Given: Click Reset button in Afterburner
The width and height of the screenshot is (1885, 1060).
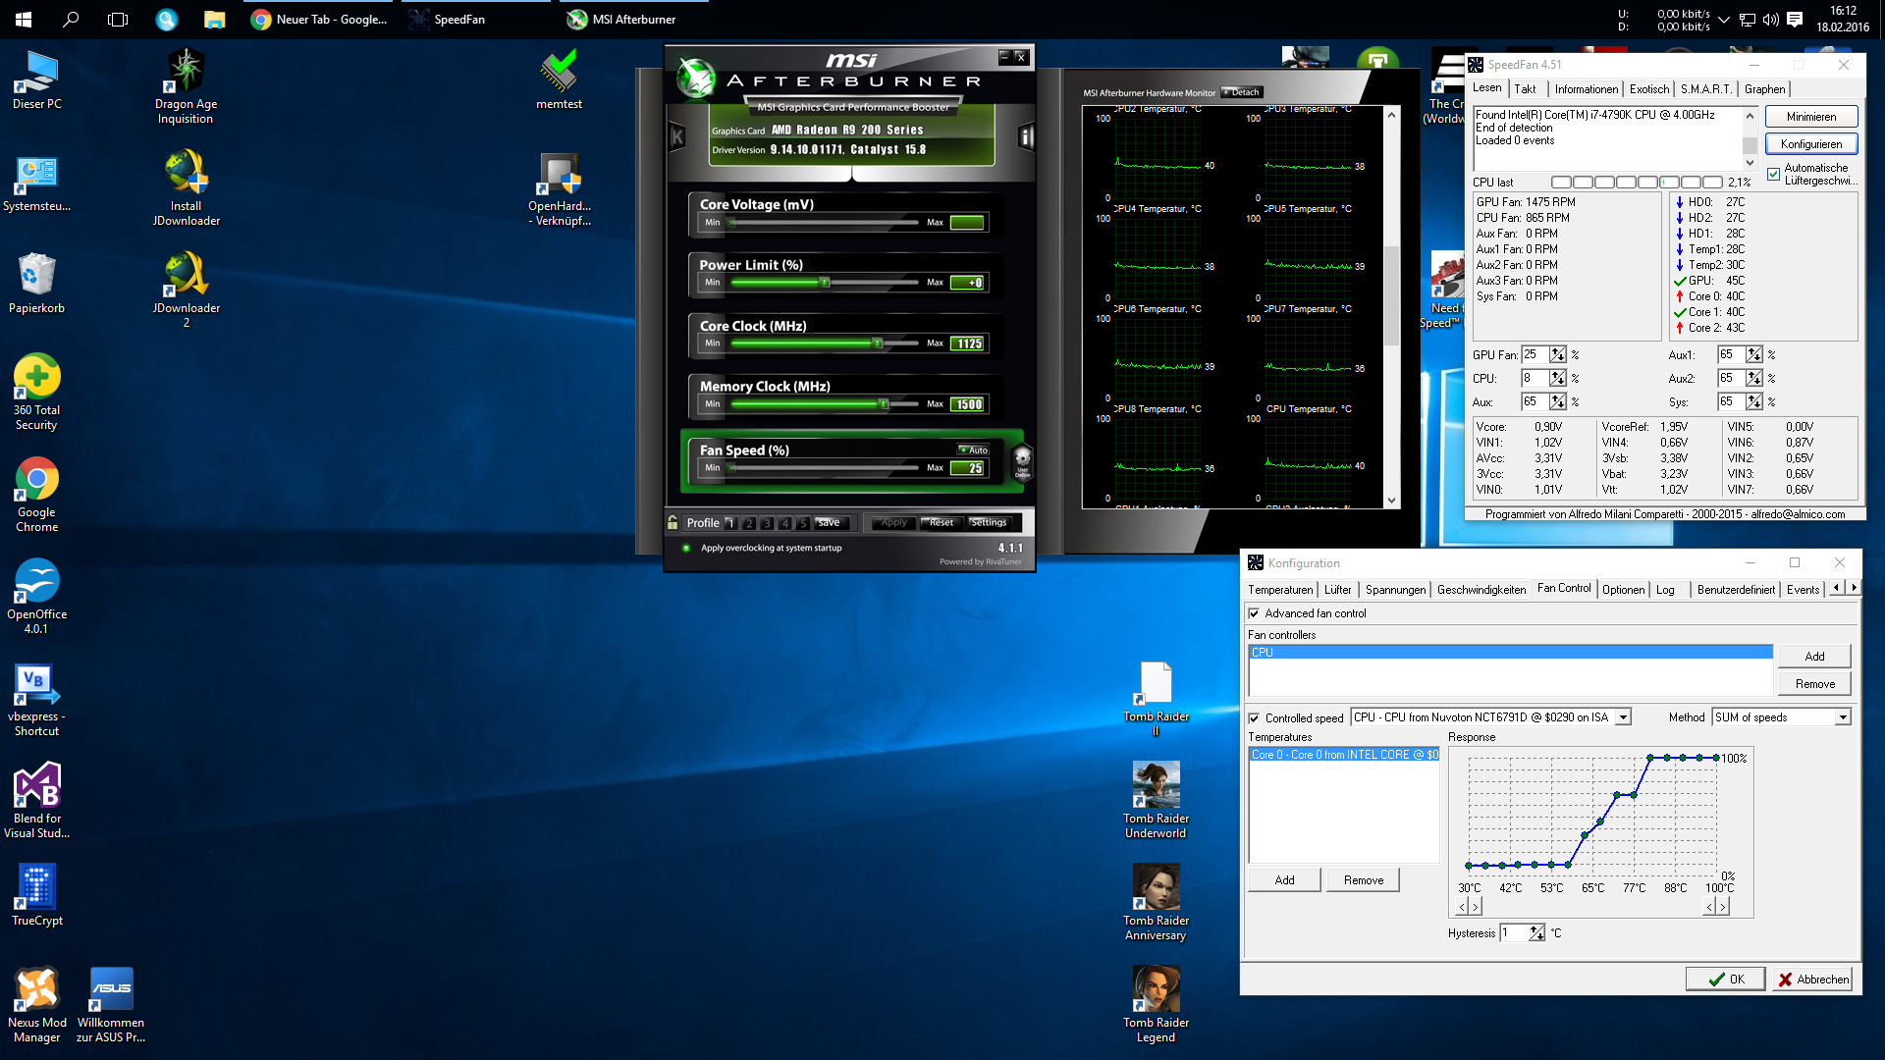Looking at the screenshot, I should [x=942, y=522].
